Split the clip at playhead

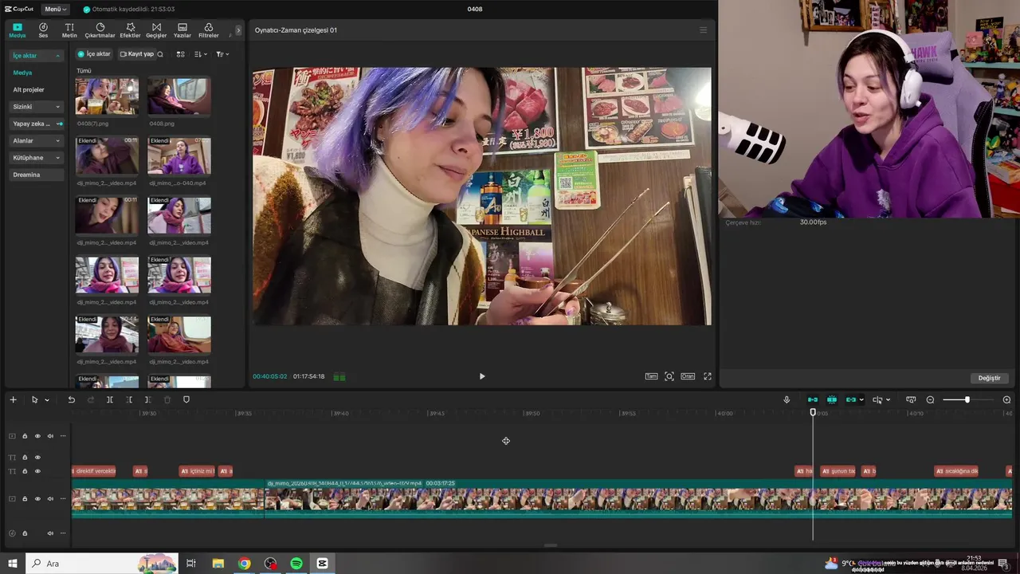(110, 399)
